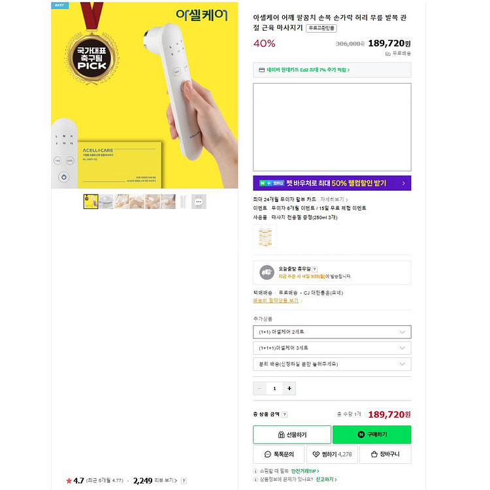Expand the (1+1) 아셀케어 2세트 dropdown
The height and width of the screenshot is (490, 490).
point(332,332)
